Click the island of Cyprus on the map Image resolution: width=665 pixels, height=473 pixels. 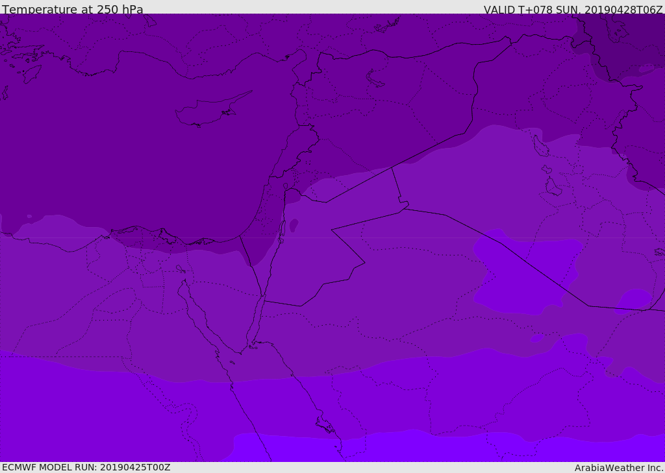212,110
